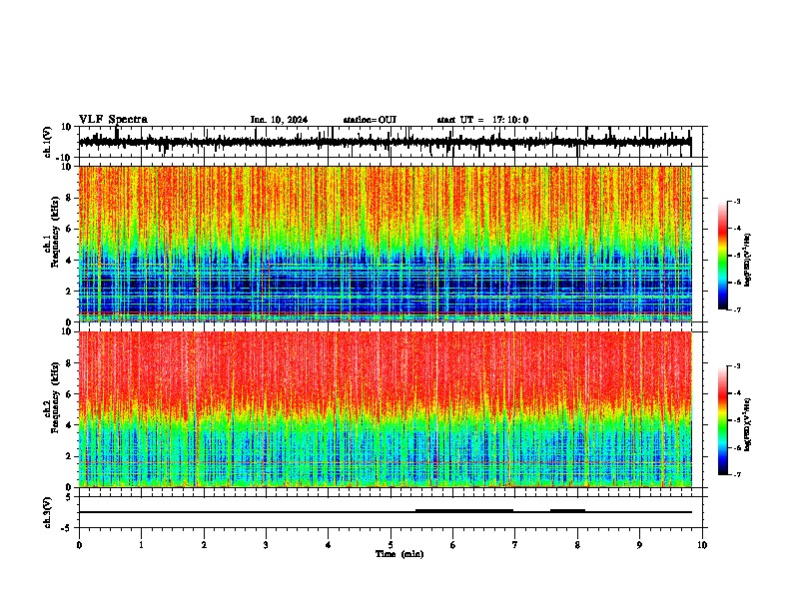The image size is (791, 611).
Task: Click the "2" kHz tick on the ch.1 spectrogram axis
Action: point(69,292)
